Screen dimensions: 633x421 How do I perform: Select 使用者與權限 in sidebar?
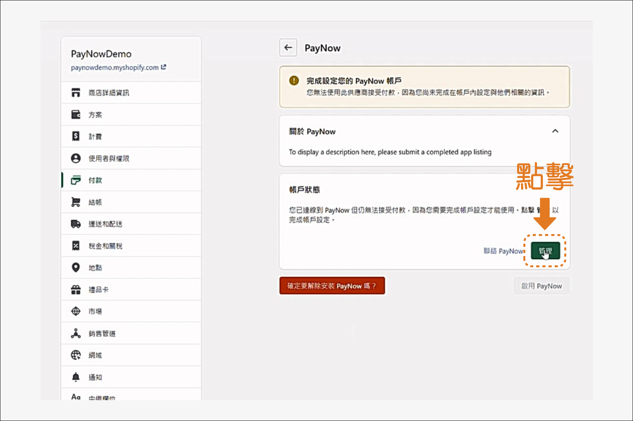pos(131,158)
